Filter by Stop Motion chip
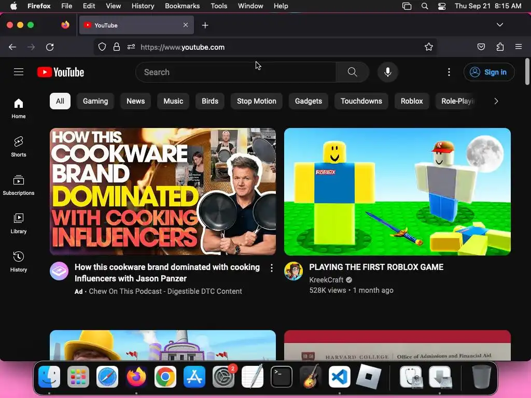Viewport: 531px width, 398px height. pos(256,101)
